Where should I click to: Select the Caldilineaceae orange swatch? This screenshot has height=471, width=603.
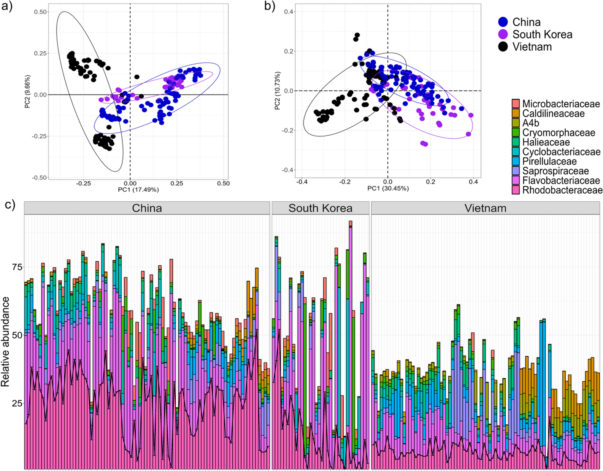pos(516,113)
